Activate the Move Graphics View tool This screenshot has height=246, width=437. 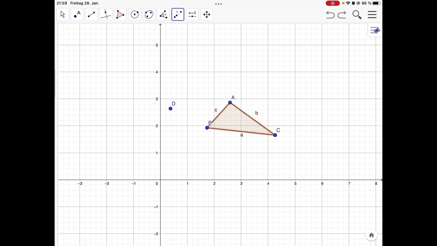point(207,14)
